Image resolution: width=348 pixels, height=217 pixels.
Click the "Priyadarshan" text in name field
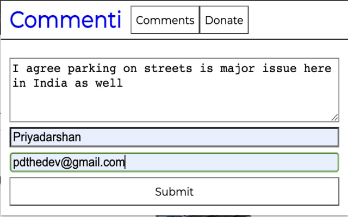pos(47,137)
